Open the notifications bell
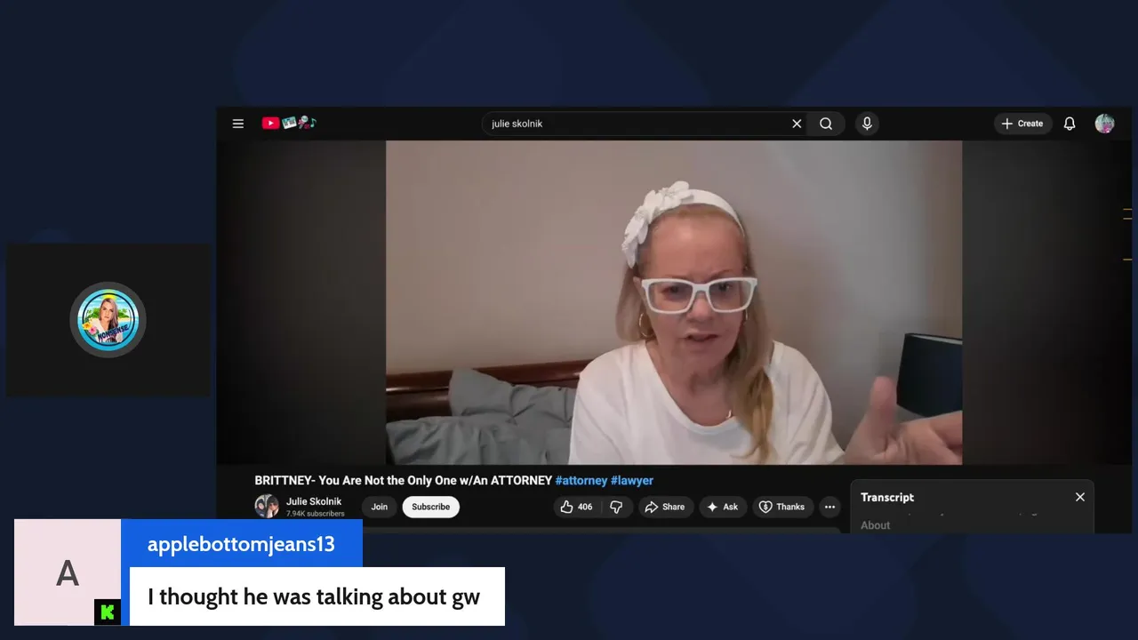This screenshot has width=1138, height=640. [x=1070, y=124]
